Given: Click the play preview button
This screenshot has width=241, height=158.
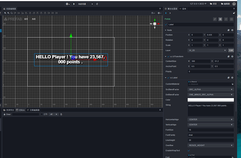Looking at the screenshot, I should point(74,4).
